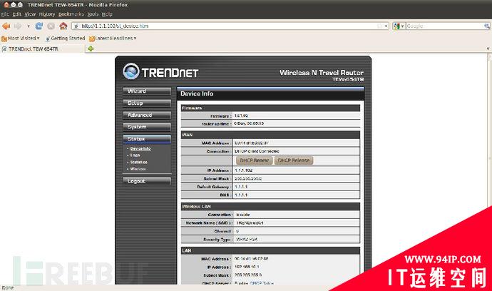Click the Google search field
492x291 pixels.
(x=445, y=26)
